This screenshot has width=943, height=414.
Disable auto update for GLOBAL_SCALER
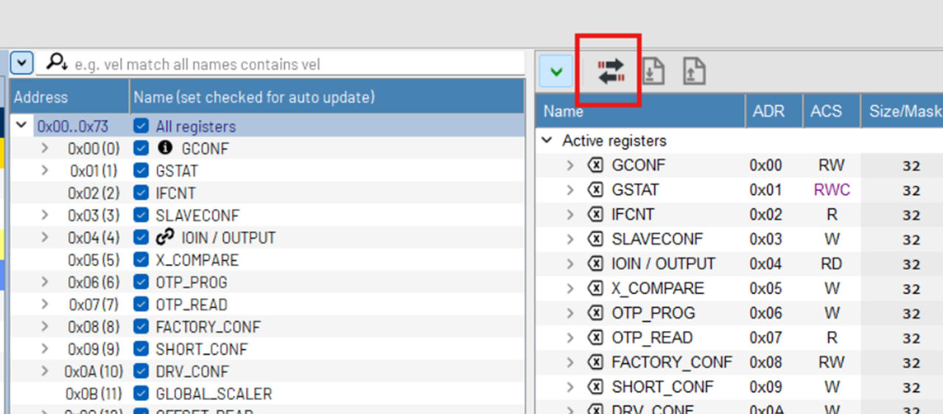(x=141, y=394)
